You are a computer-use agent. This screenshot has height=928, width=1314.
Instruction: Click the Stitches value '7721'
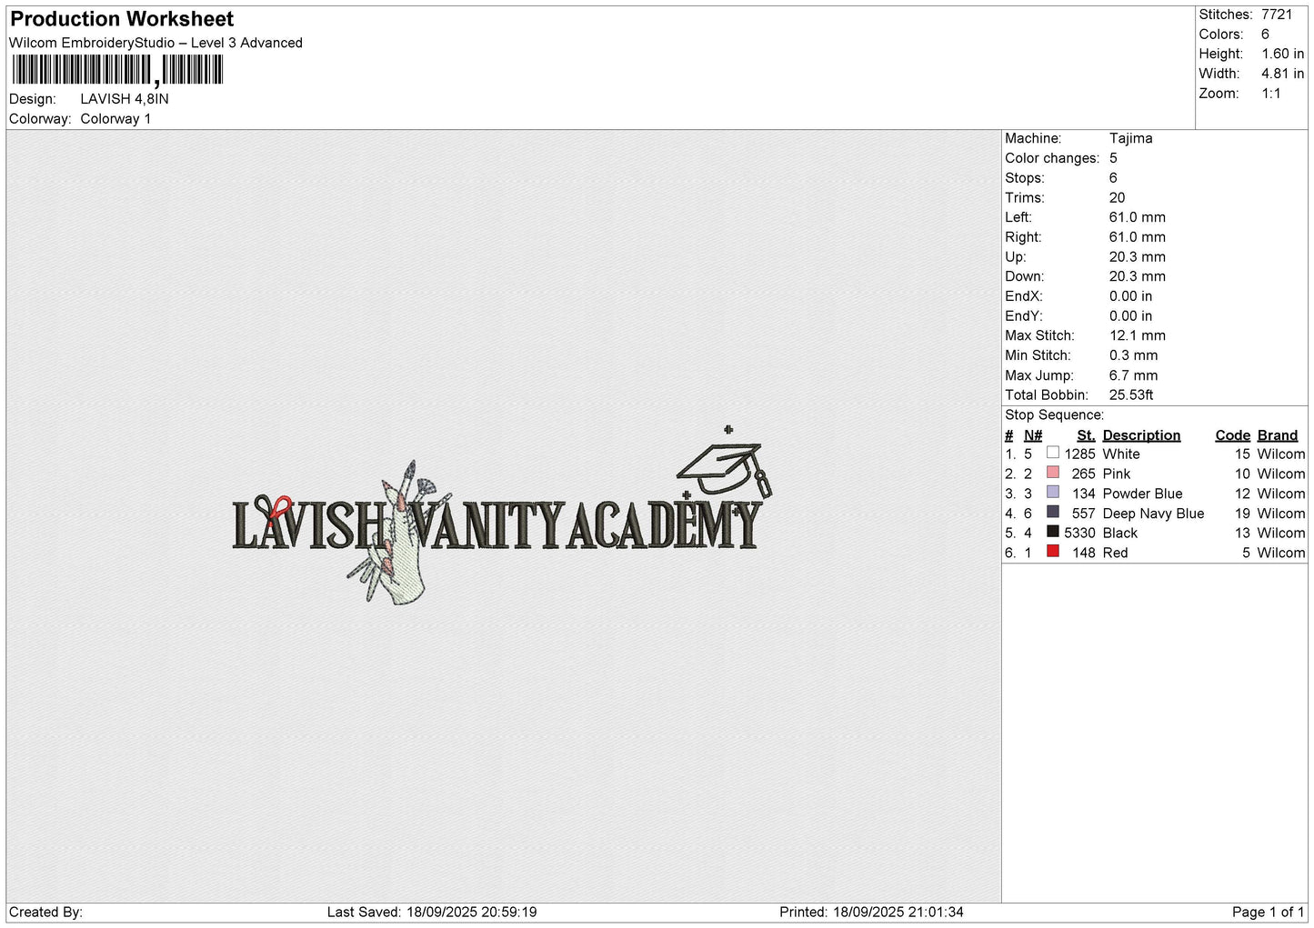[x=1276, y=15]
